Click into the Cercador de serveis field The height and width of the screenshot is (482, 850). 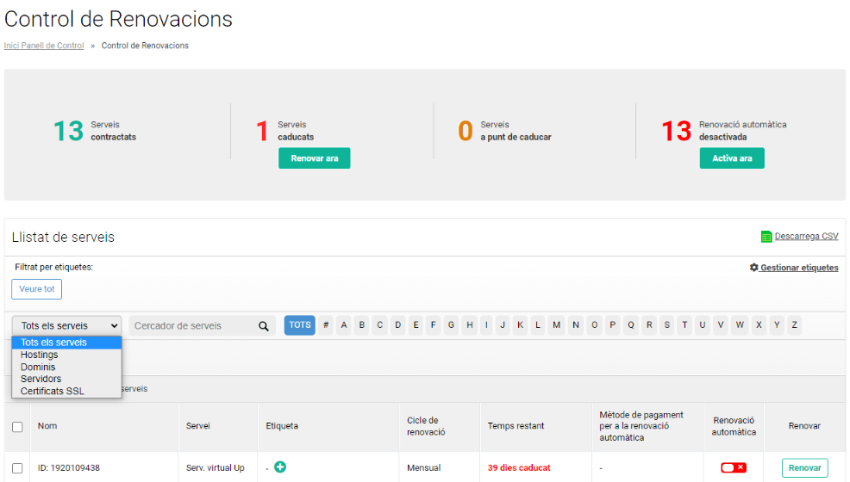194,325
